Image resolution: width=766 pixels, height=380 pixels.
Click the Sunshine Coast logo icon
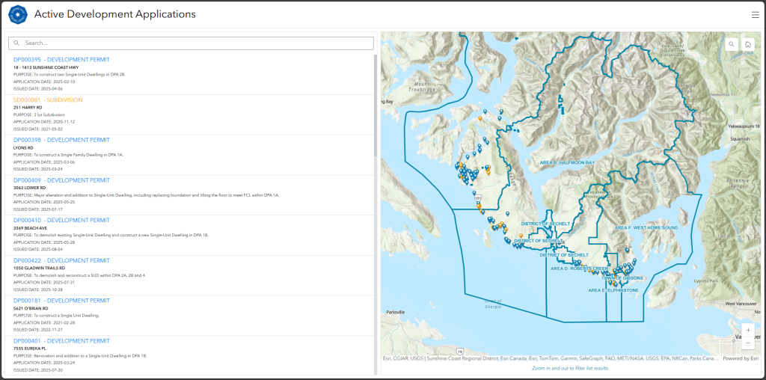coord(18,14)
